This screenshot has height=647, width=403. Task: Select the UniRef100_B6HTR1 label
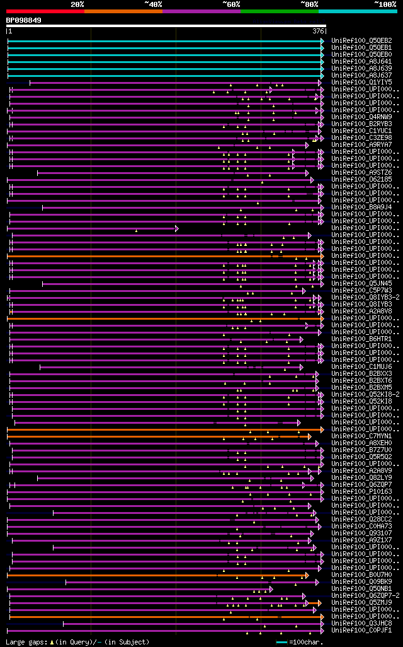[361, 339]
